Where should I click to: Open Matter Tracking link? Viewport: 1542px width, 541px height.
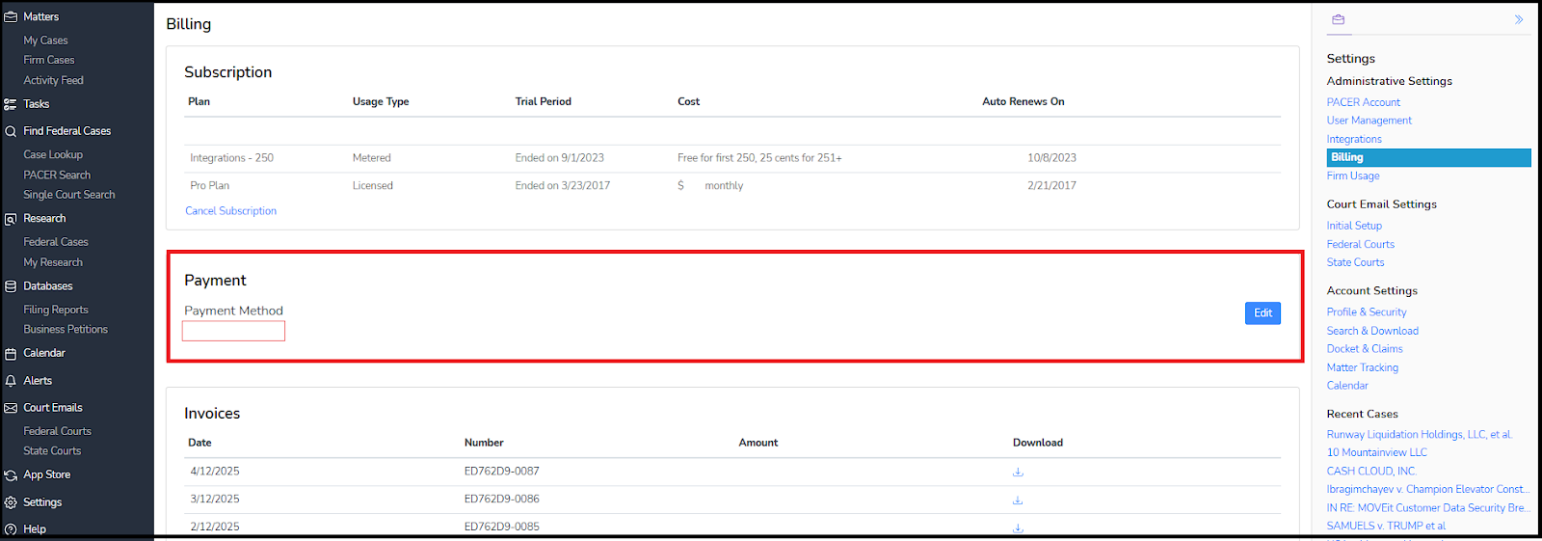click(x=1362, y=367)
